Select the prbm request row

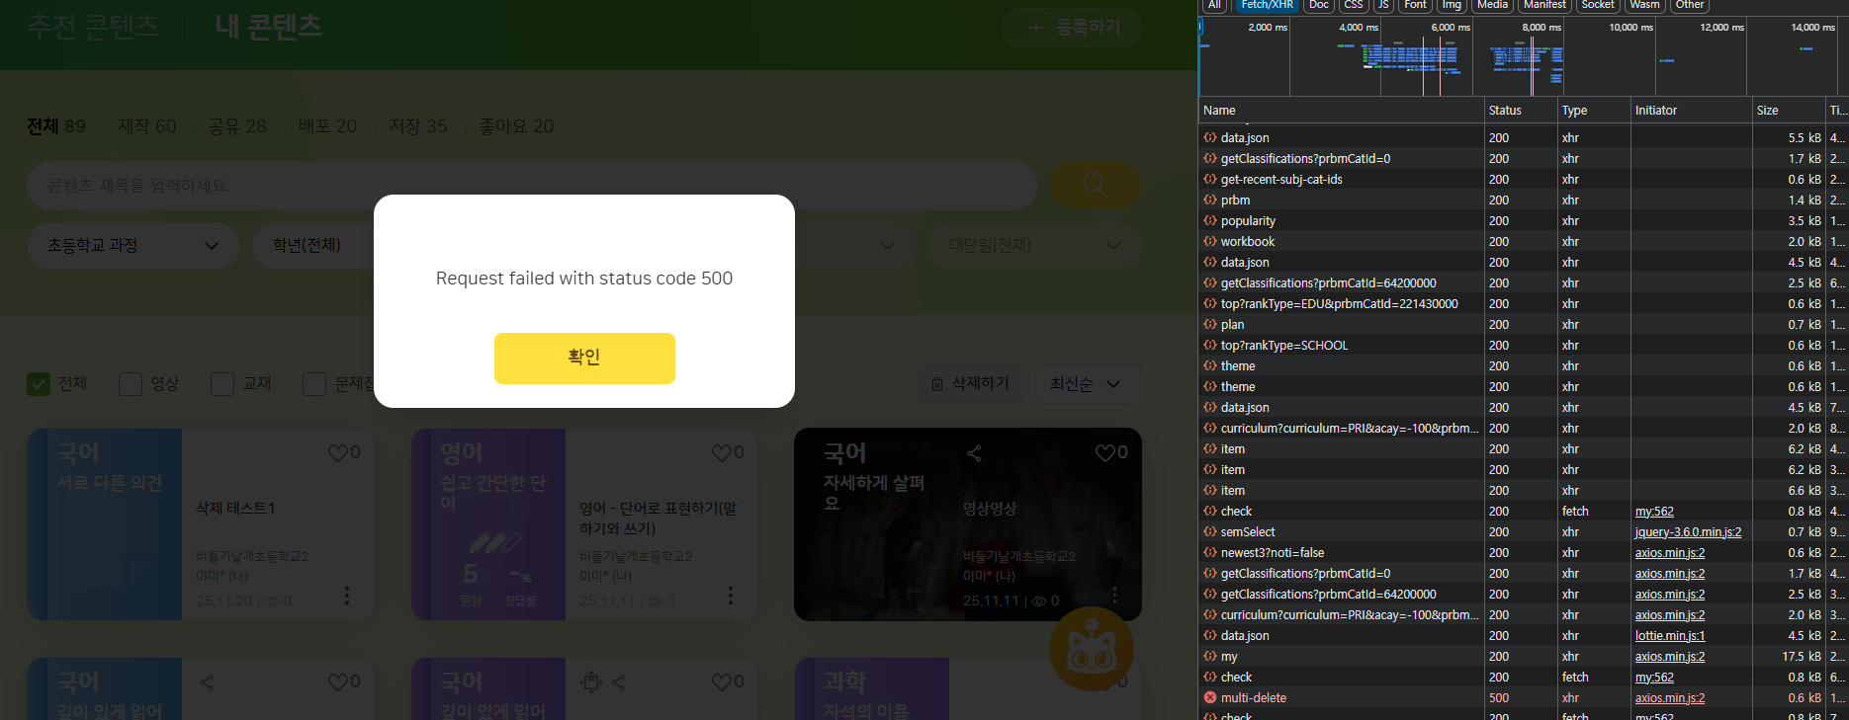[1524, 200]
